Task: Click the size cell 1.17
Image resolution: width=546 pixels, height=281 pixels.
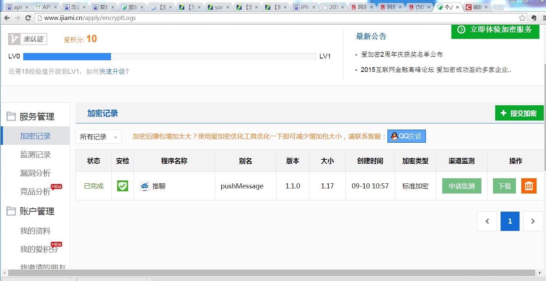Action: (327, 186)
